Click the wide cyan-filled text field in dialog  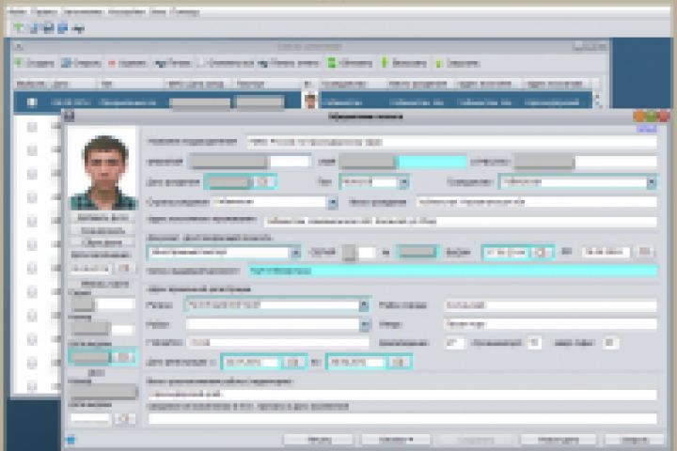coord(453,271)
